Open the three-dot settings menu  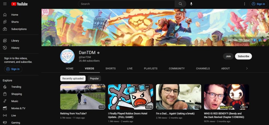(x=245, y=4)
